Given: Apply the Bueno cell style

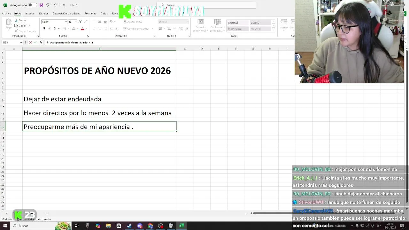Looking at the screenshot, I should [260, 23].
